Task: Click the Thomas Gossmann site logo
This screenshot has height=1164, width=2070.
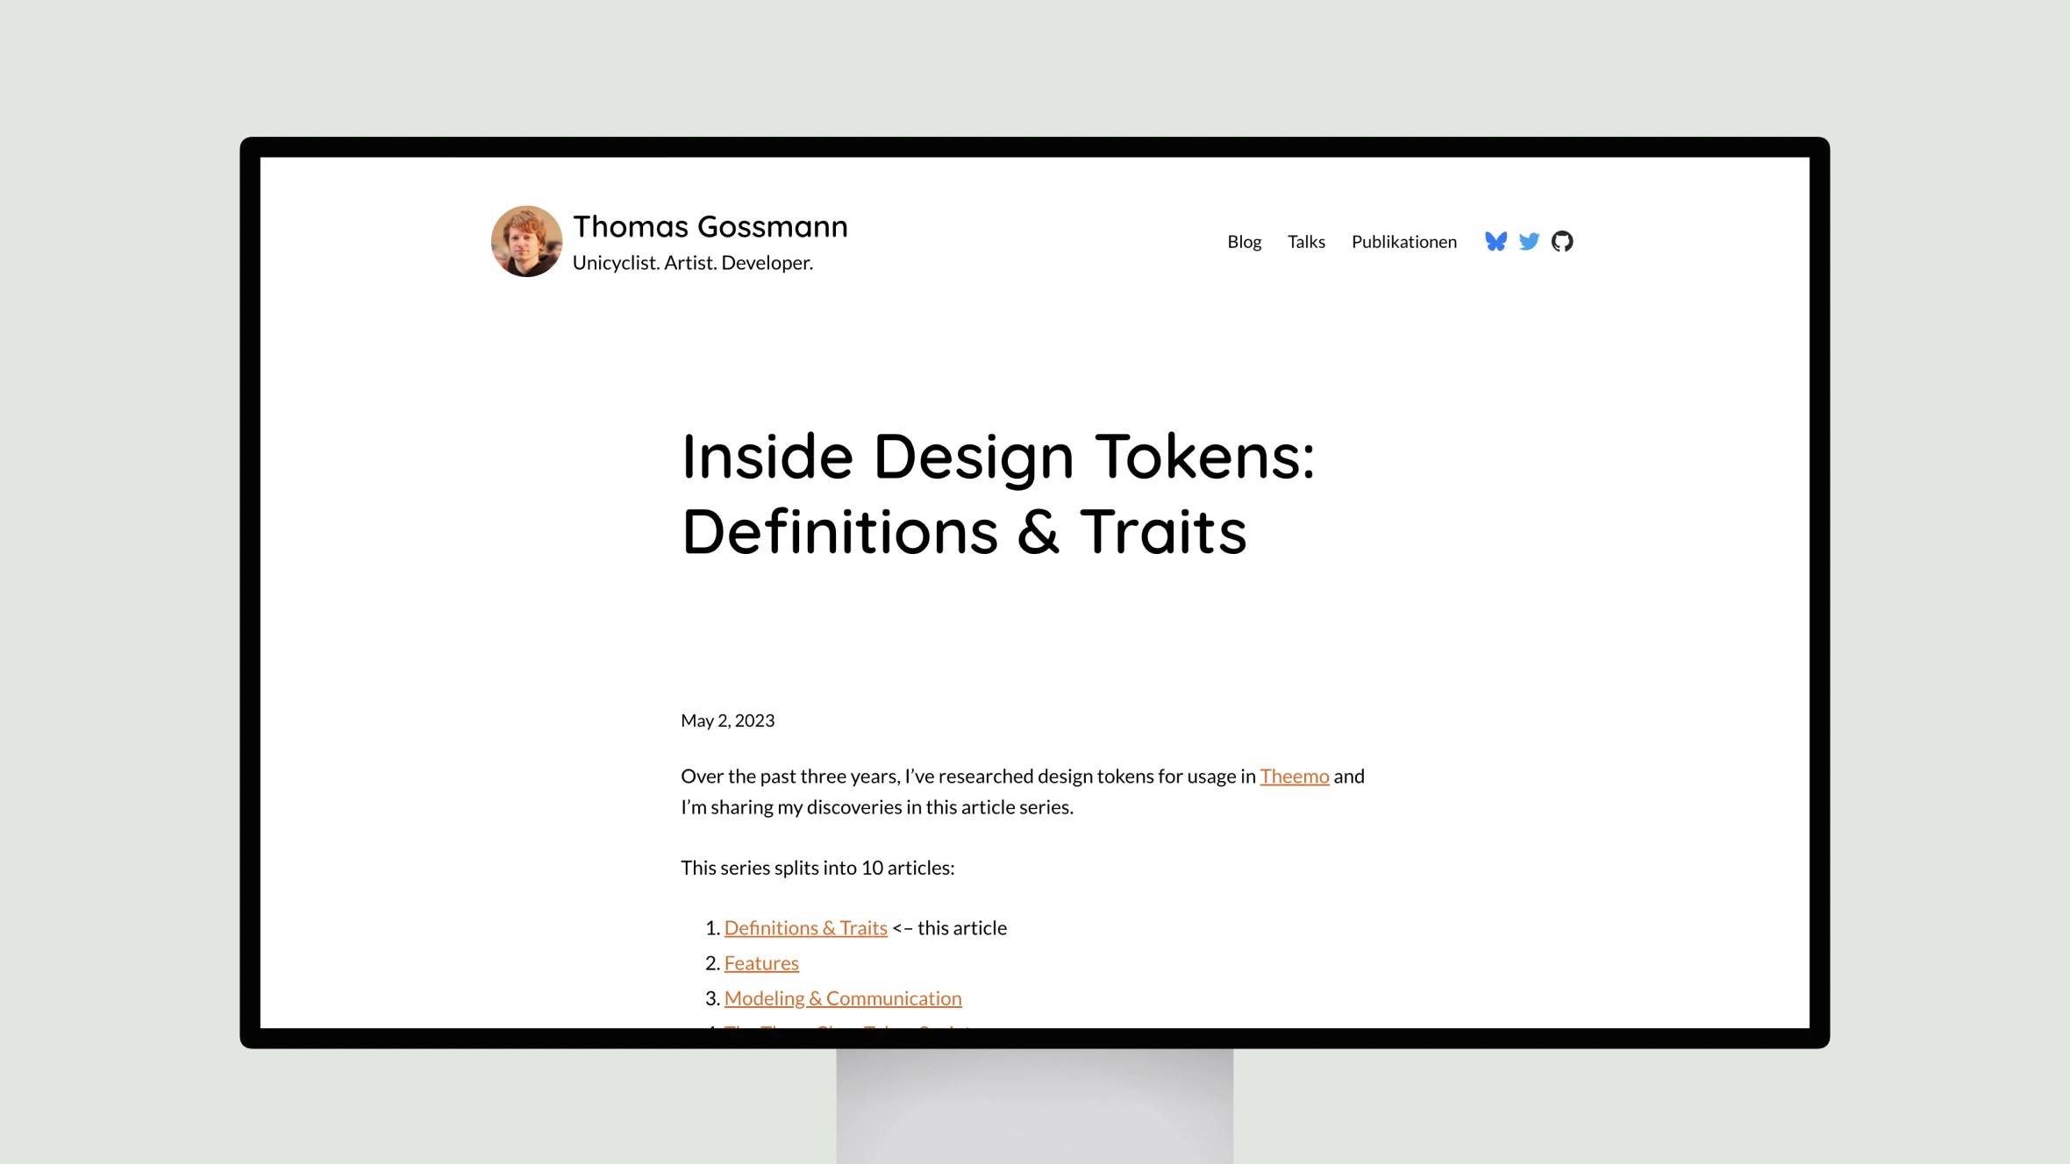Action: [526, 242]
